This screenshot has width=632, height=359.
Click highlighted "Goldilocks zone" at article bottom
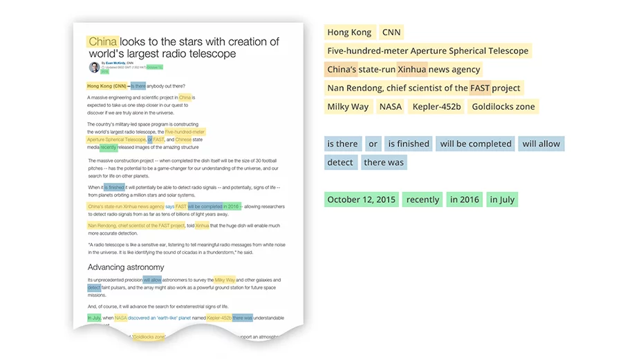(x=149, y=337)
